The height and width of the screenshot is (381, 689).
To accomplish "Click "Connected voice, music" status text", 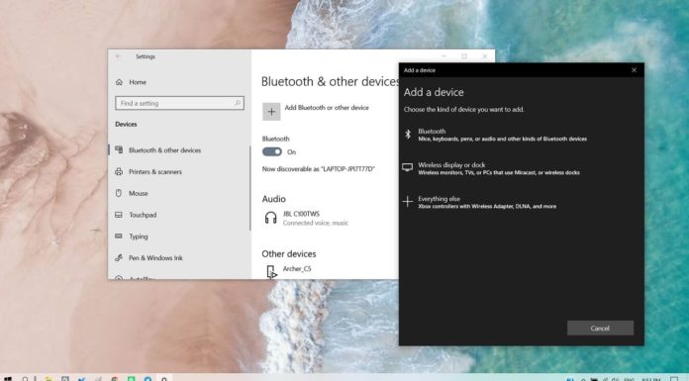I will (x=316, y=223).
